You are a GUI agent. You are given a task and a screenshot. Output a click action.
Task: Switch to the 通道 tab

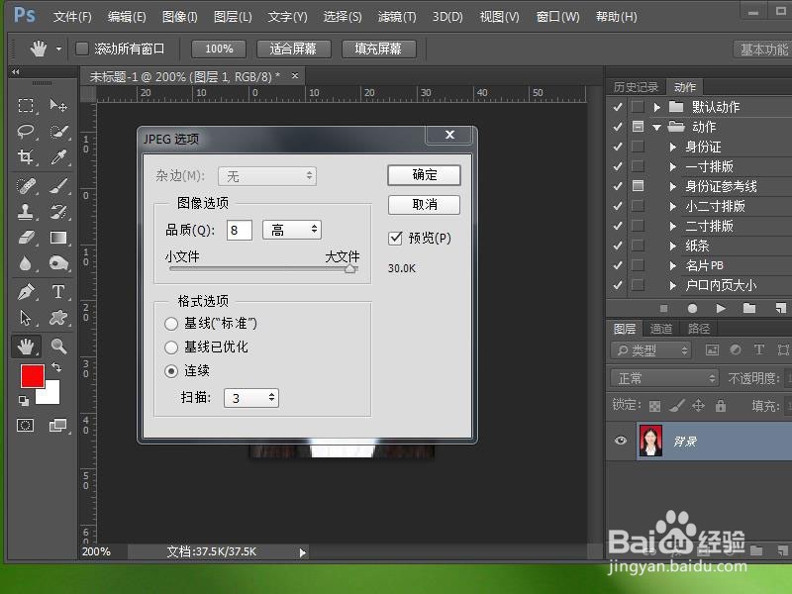click(661, 328)
